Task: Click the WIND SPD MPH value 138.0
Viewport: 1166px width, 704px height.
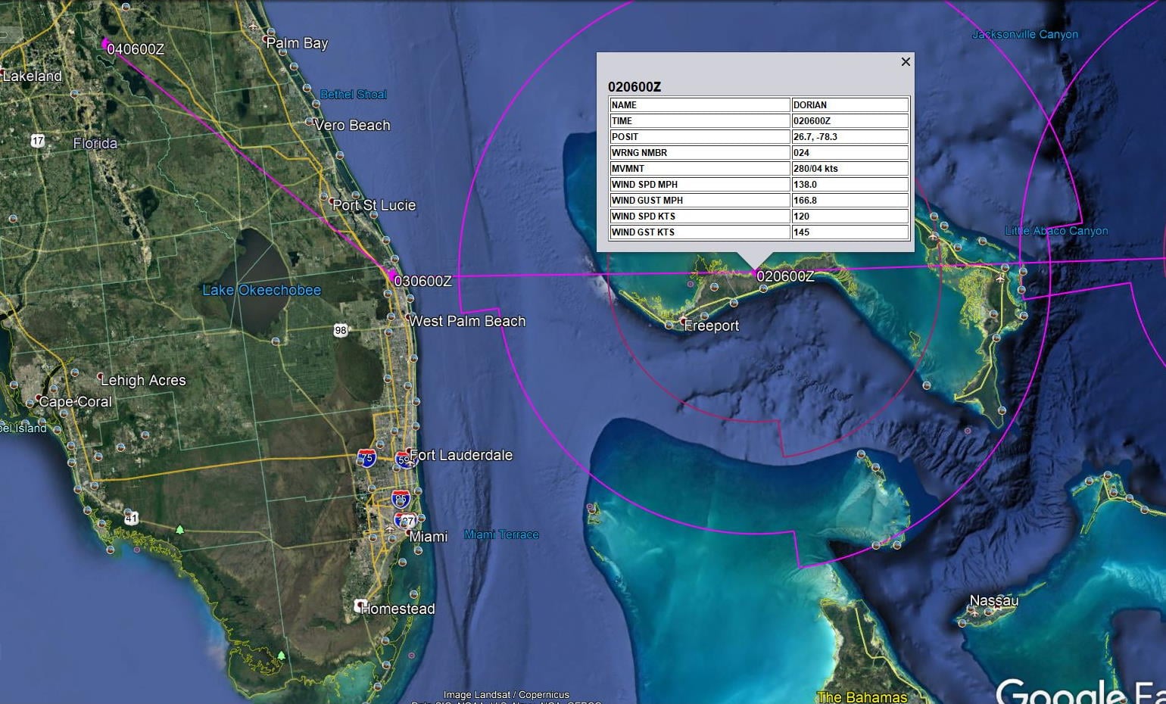Action: click(x=850, y=185)
